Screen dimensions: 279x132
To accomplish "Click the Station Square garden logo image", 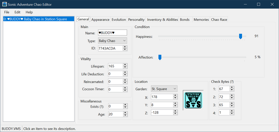I will tap(193, 100).
